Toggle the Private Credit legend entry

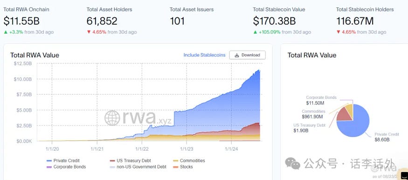click(63, 161)
